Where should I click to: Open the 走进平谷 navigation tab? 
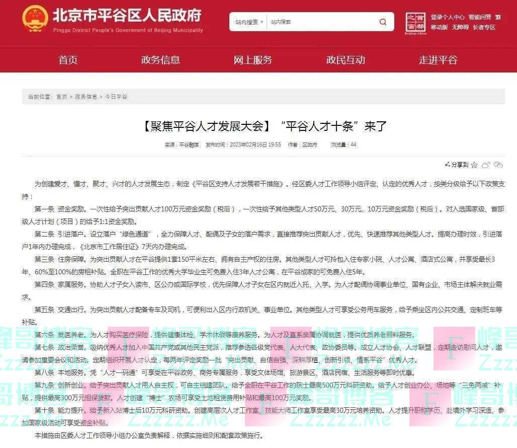[438, 60]
